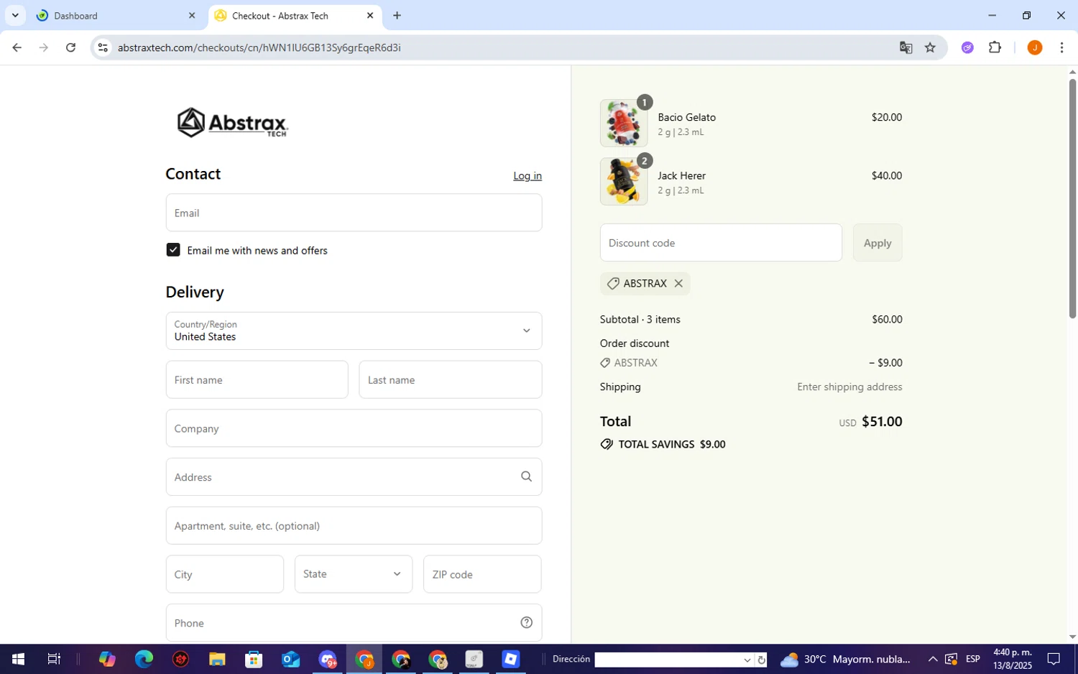Open Task View on taskbar
This screenshot has width=1078, height=674.
54,659
